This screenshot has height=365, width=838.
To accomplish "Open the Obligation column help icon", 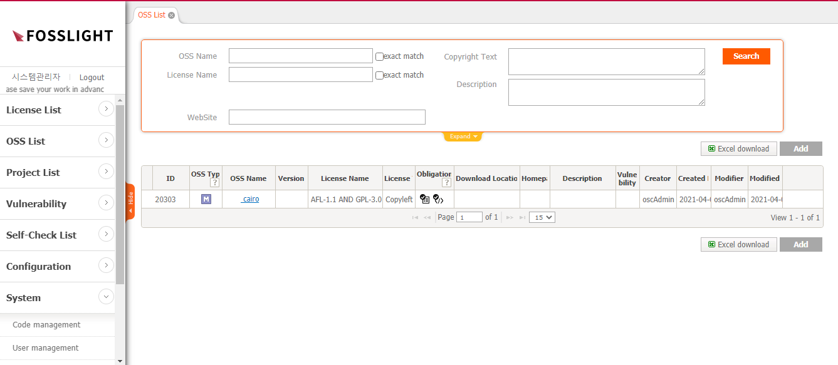I will click(446, 183).
